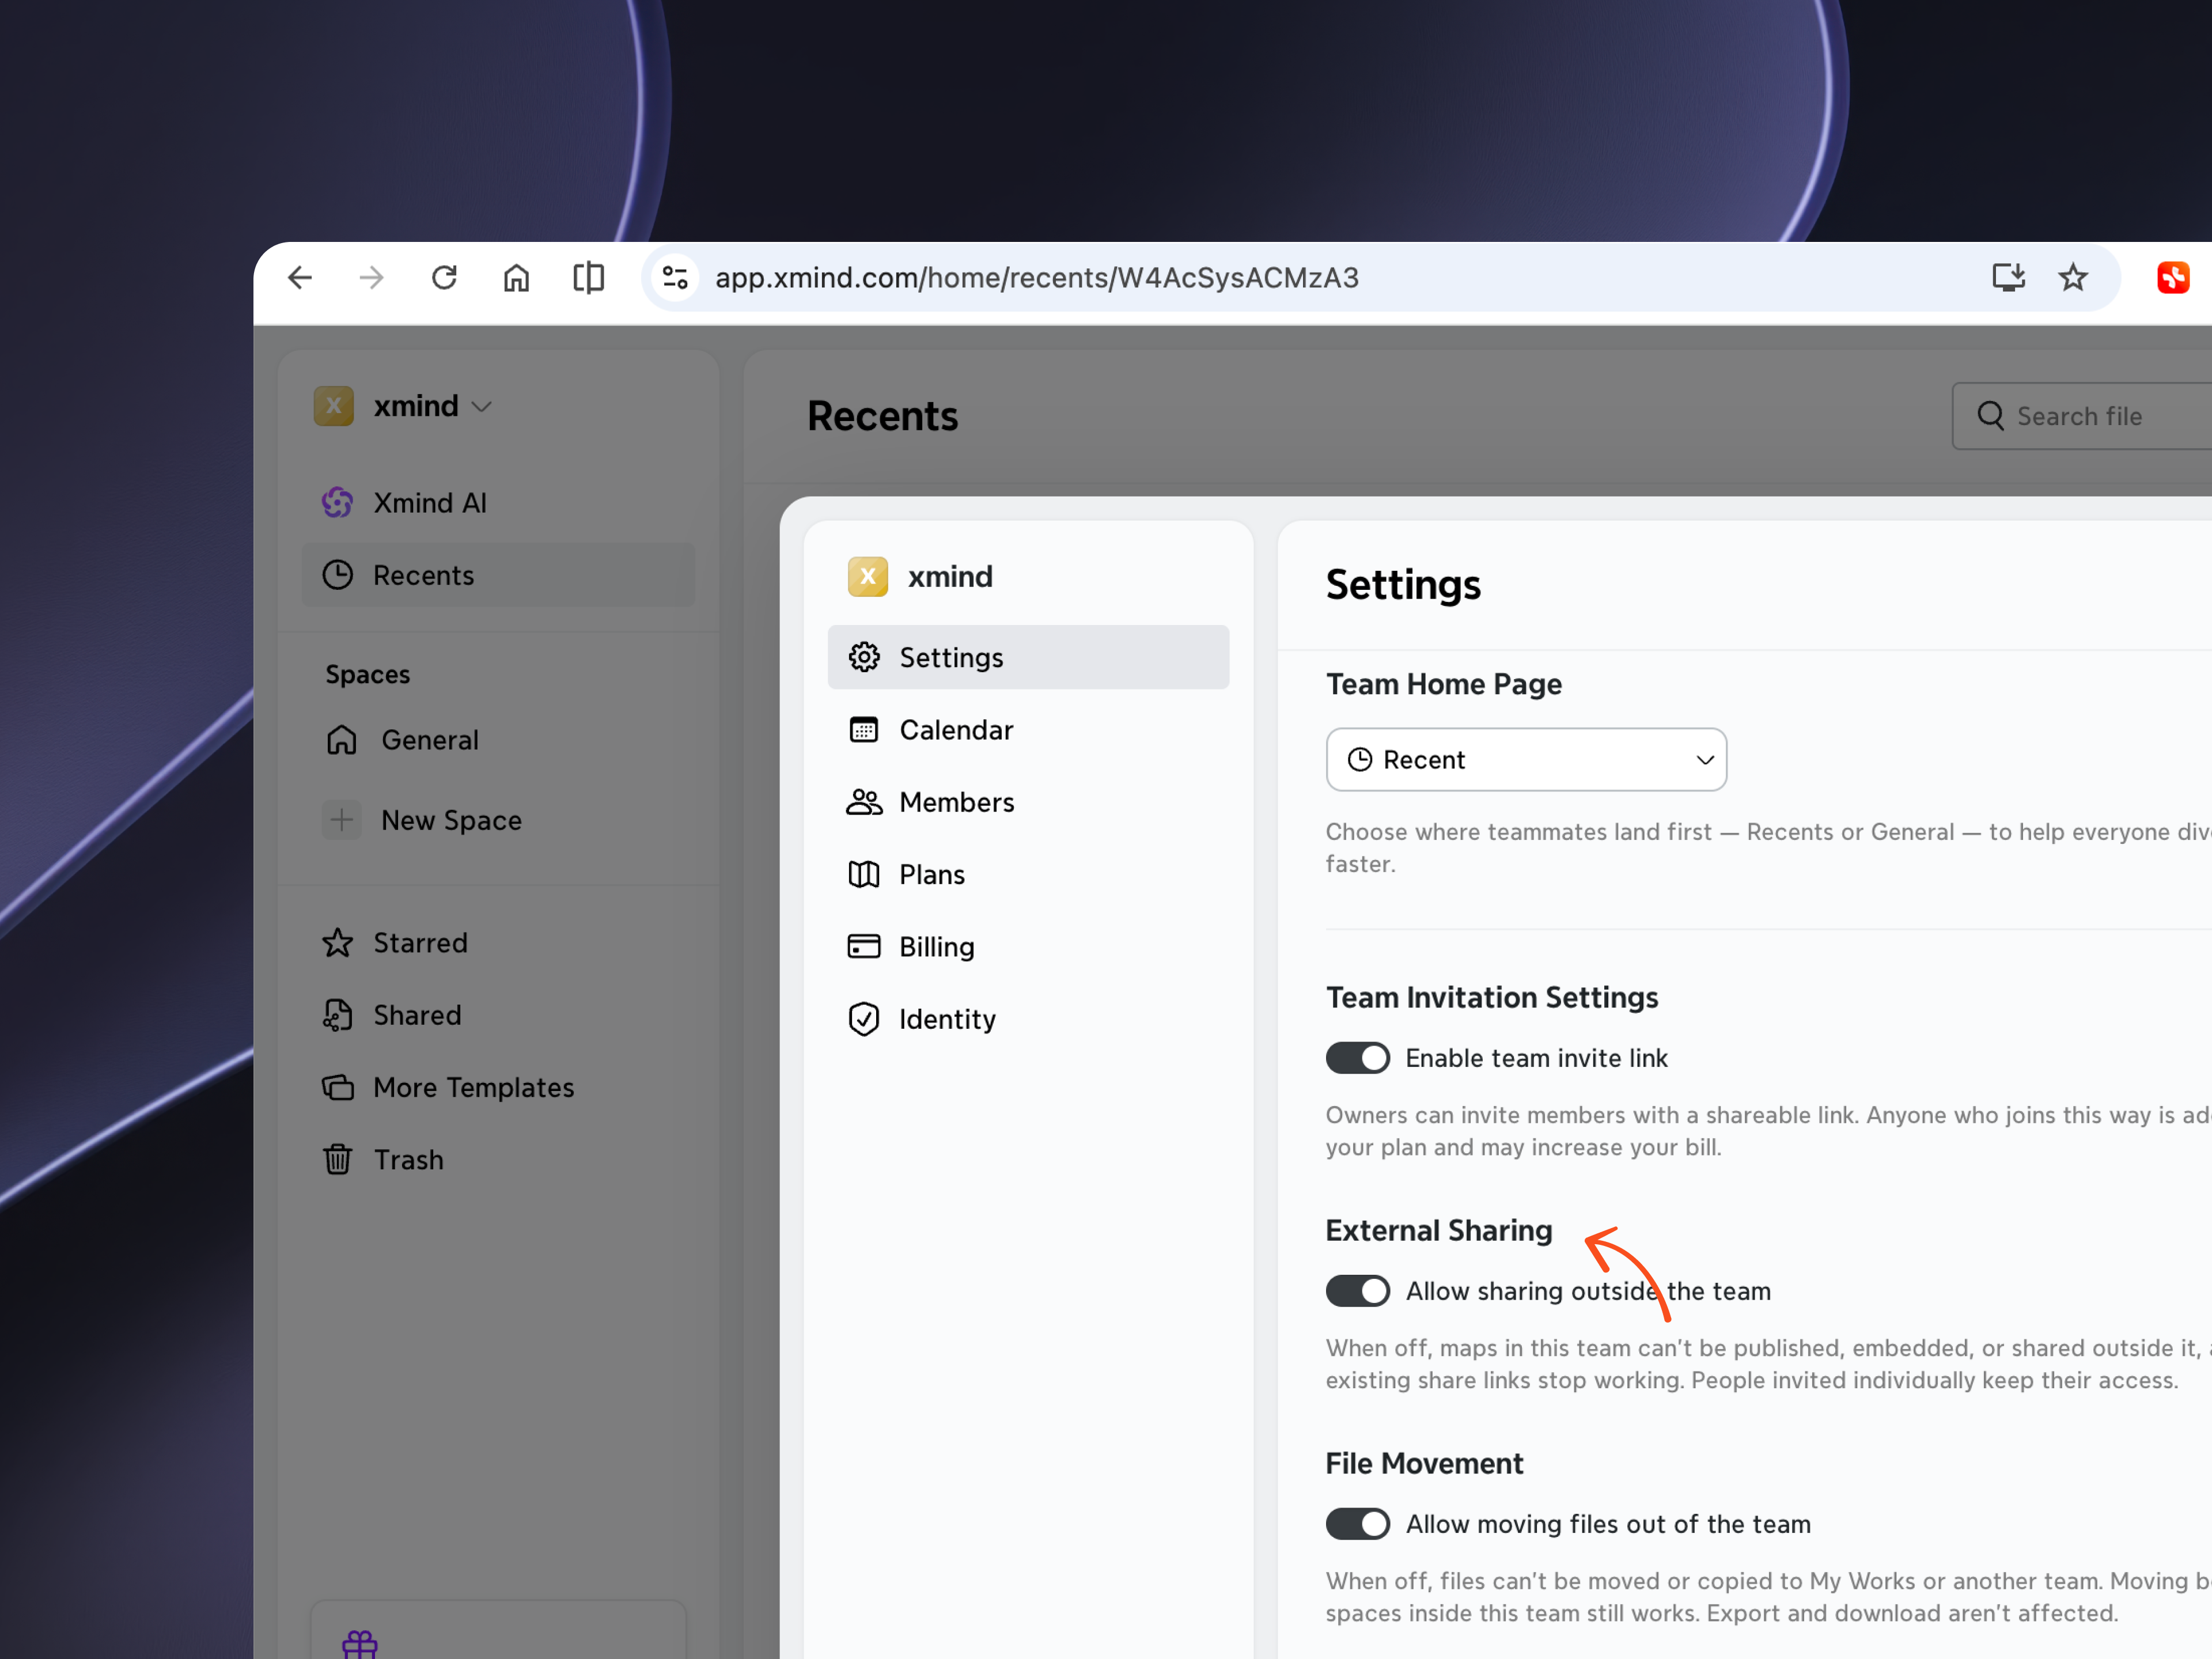Reload the page with the refresh icon
2212x1659 pixels.
pos(444,277)
